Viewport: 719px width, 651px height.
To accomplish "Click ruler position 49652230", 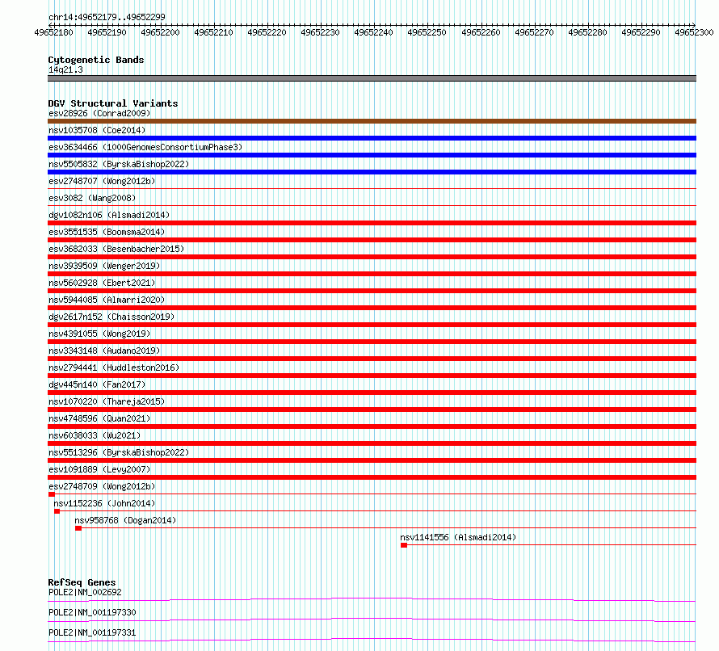I will pyautogui.click(x=320, y=32).
